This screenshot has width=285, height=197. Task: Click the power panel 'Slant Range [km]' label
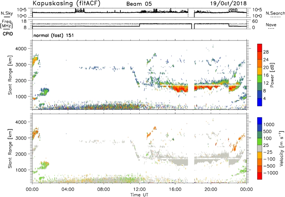[10, 75]
